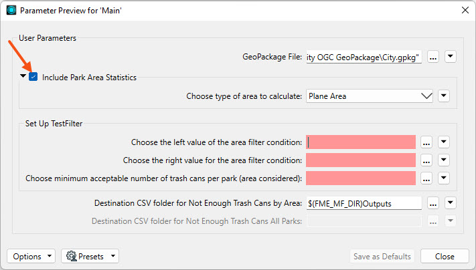Click the Close button

[445, 257]
